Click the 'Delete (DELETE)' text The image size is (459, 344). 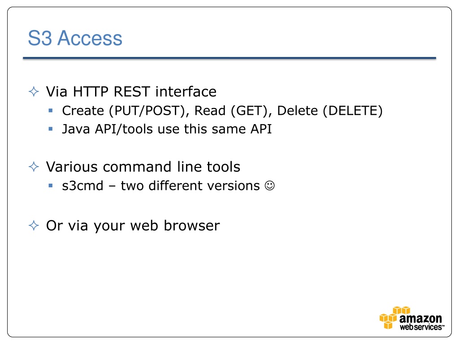click(329, 111)
